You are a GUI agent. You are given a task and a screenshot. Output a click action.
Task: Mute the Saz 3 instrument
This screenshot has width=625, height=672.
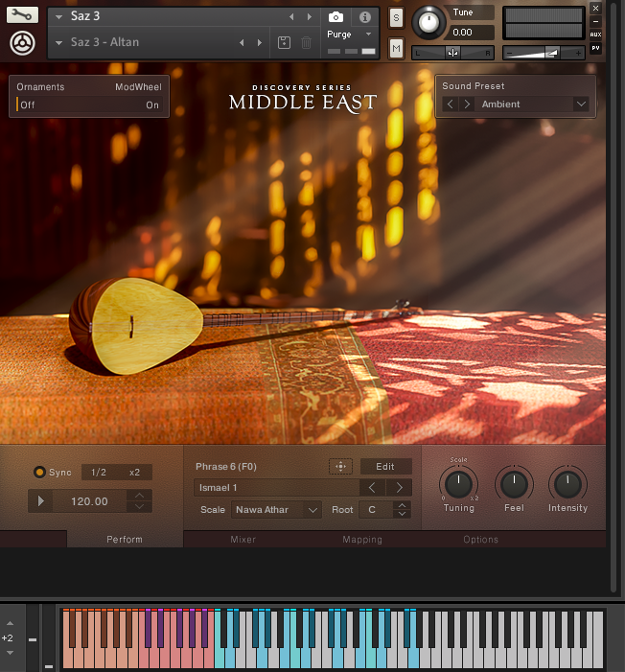coord(396,48)
